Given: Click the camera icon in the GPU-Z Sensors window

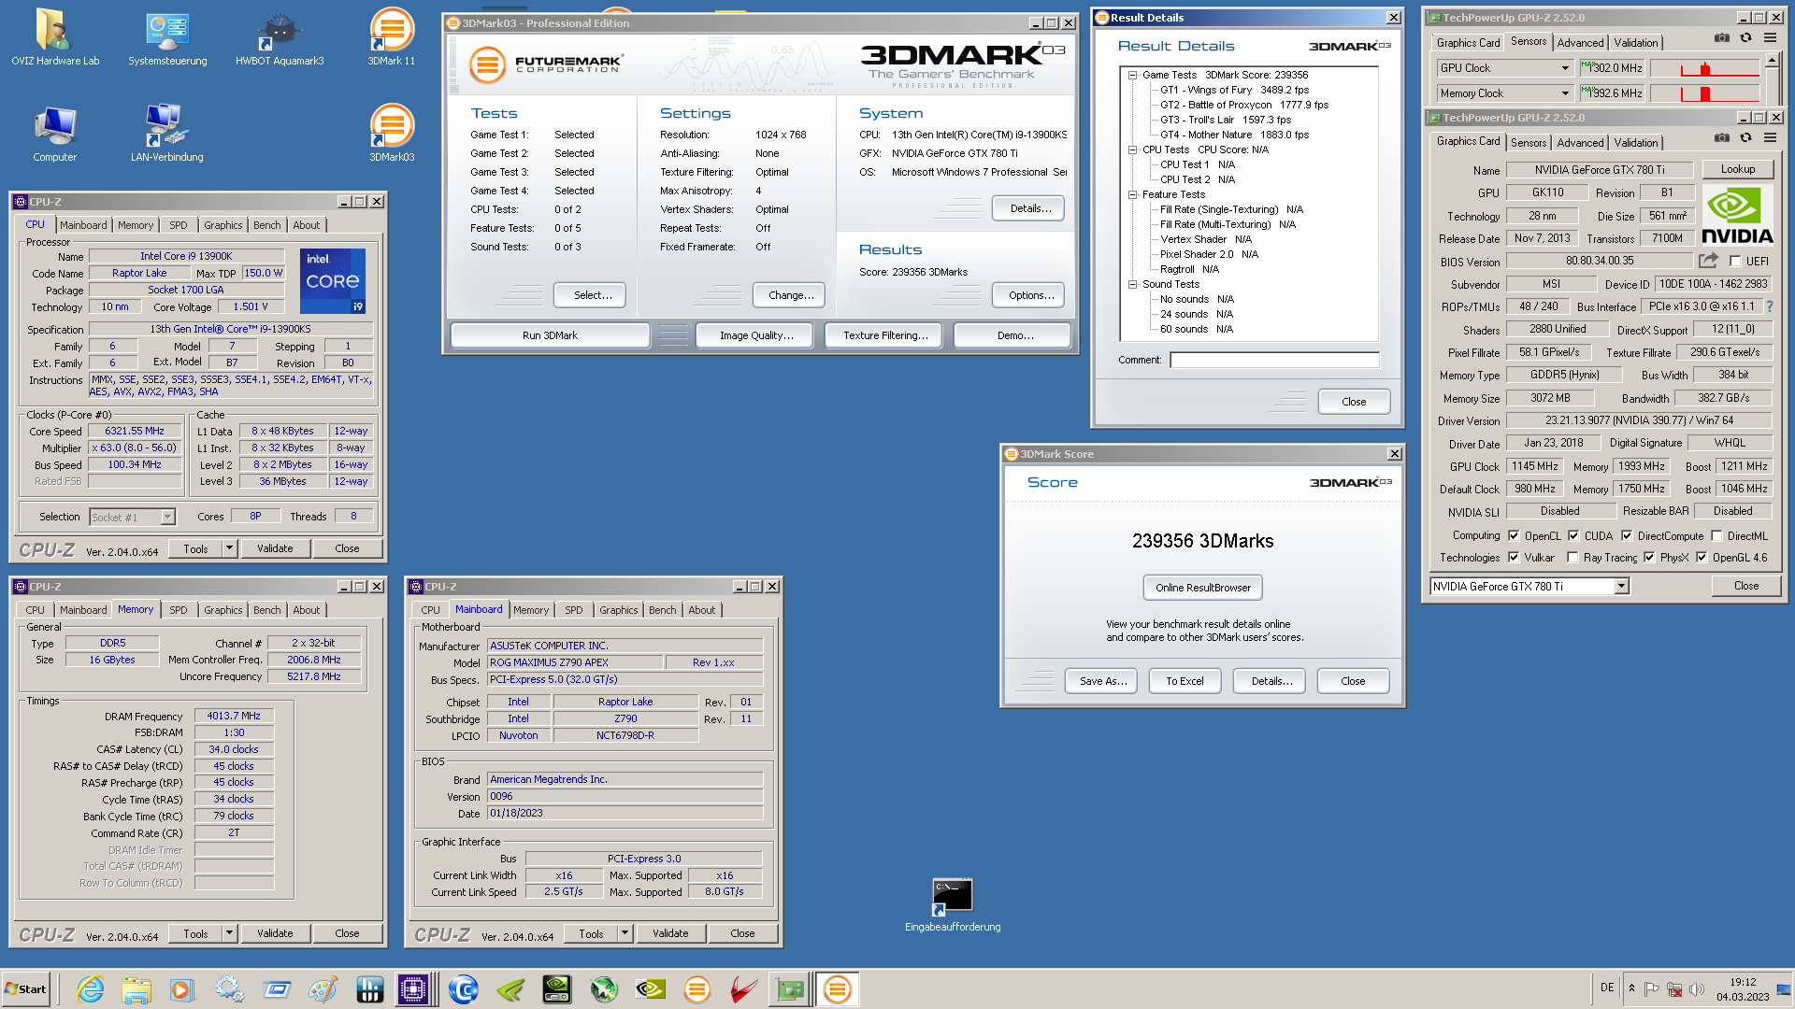Looking at the screenshot, I should pos(1721,37).
